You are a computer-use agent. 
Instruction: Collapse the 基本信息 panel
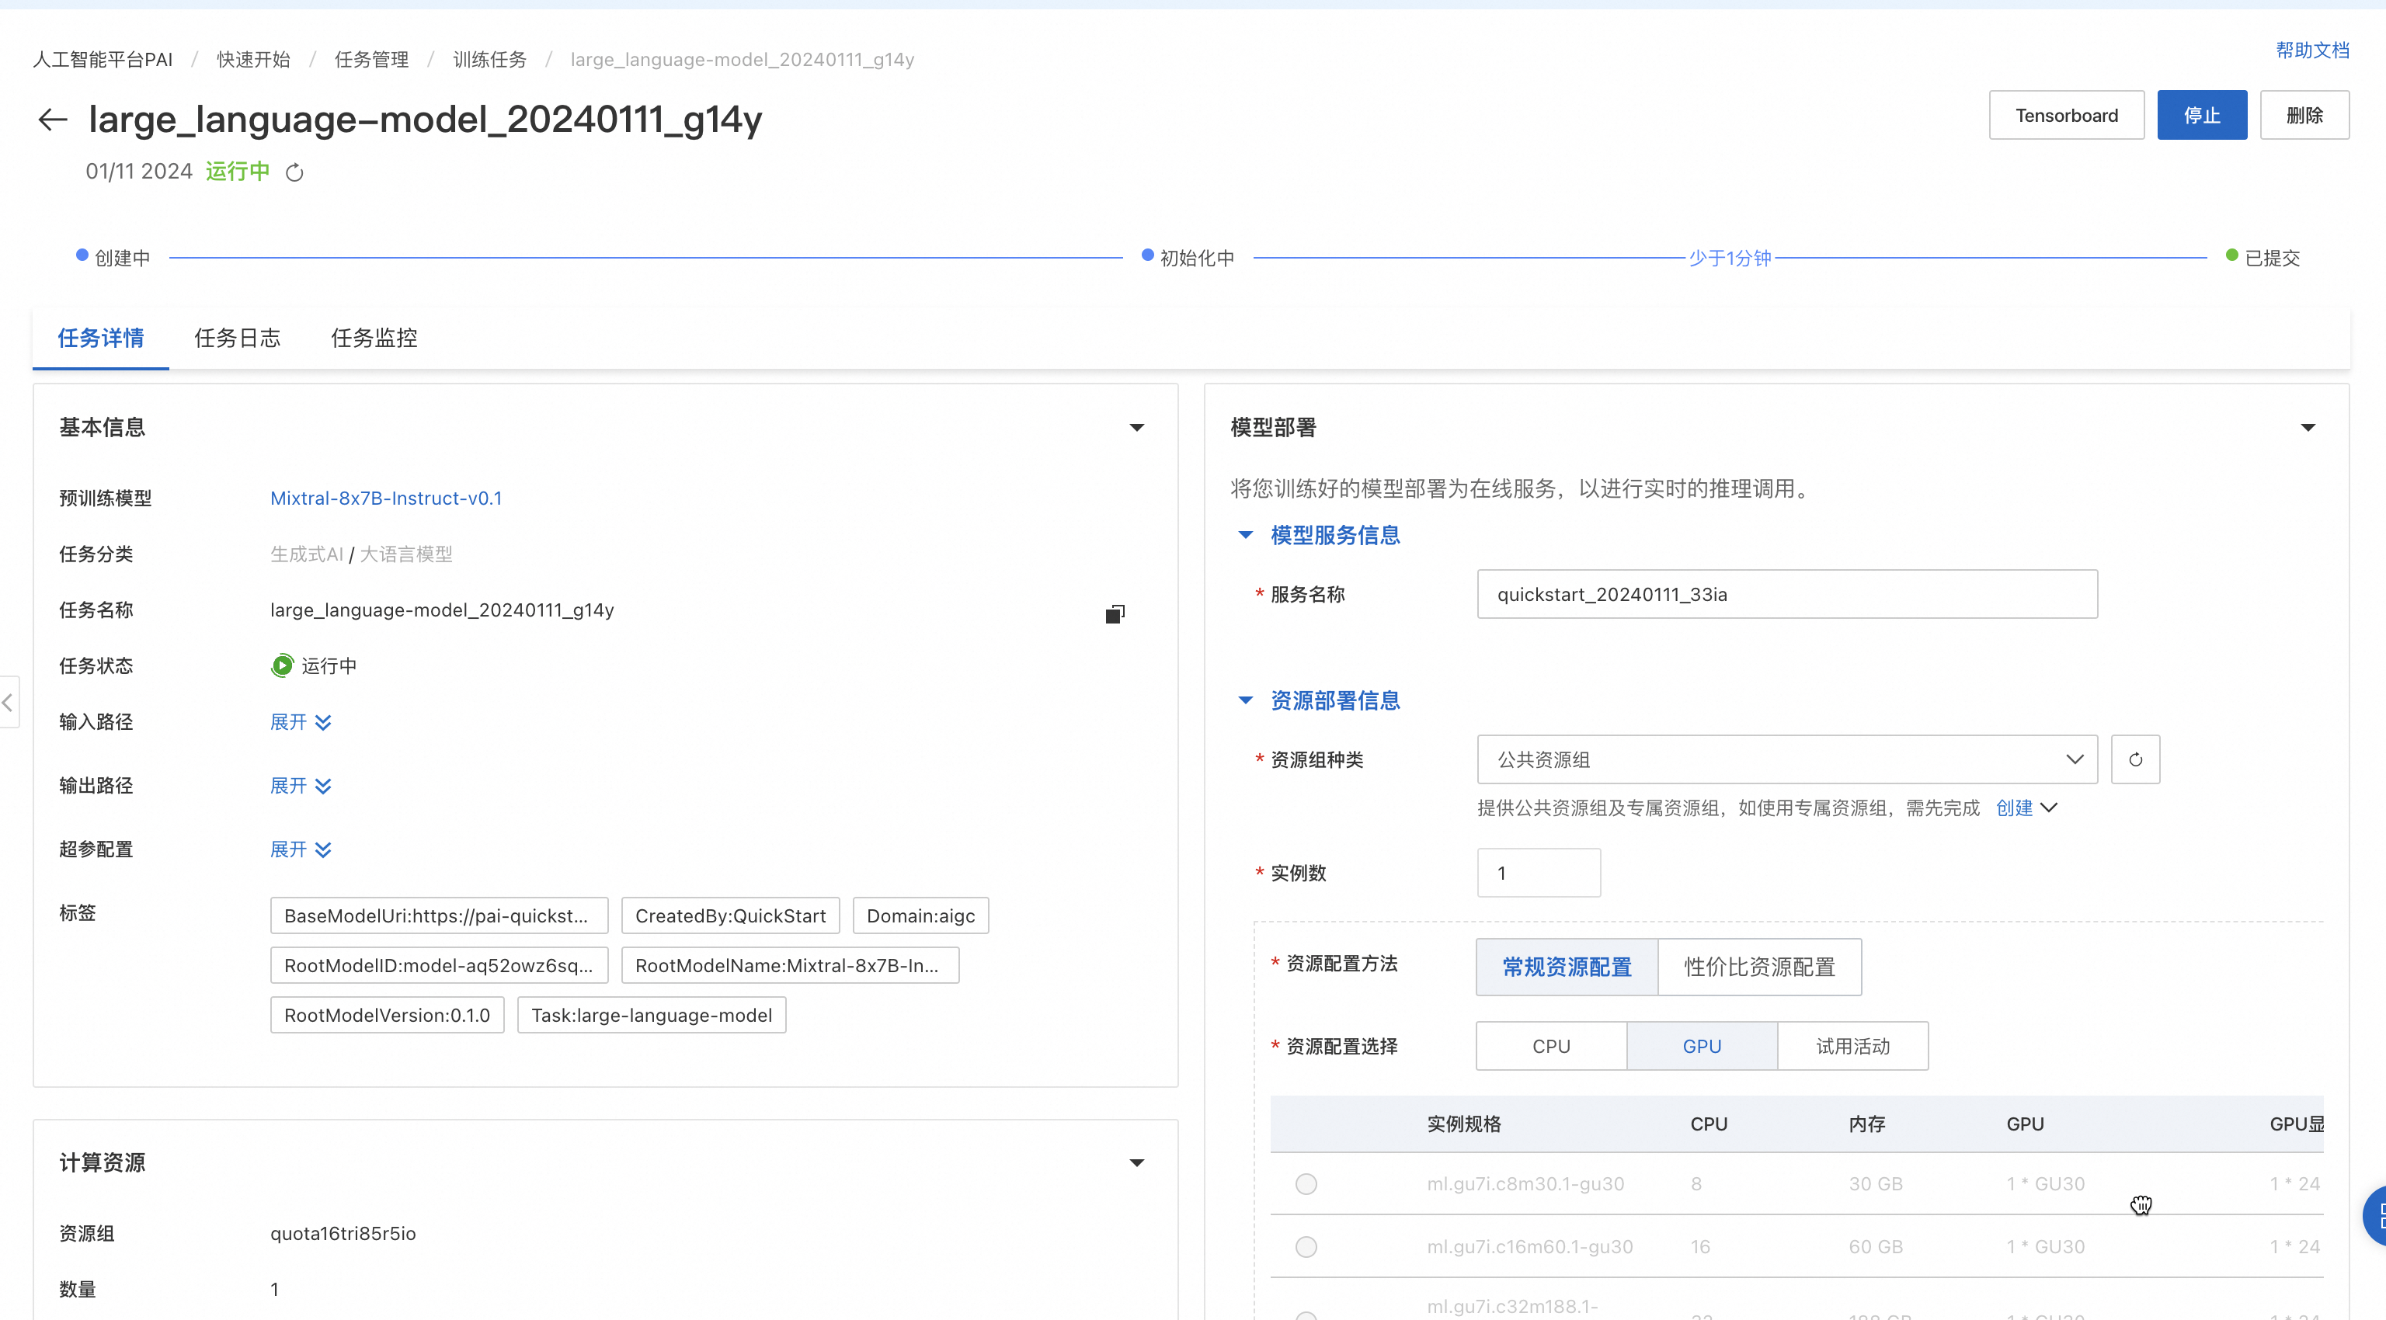[1136, 428]
